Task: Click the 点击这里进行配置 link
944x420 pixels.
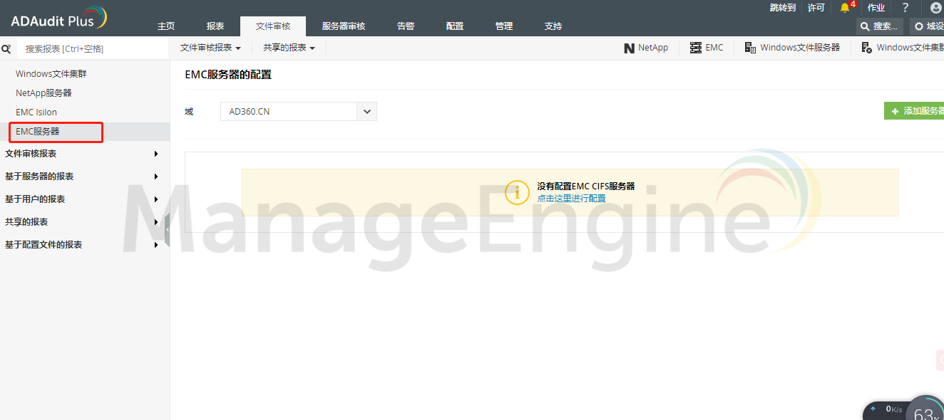Action: (571, 199)
